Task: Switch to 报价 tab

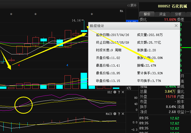Action: point(147,14)
